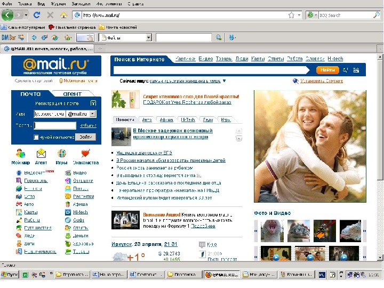Click the Иркутск weather city link

(x=122, y=244)
